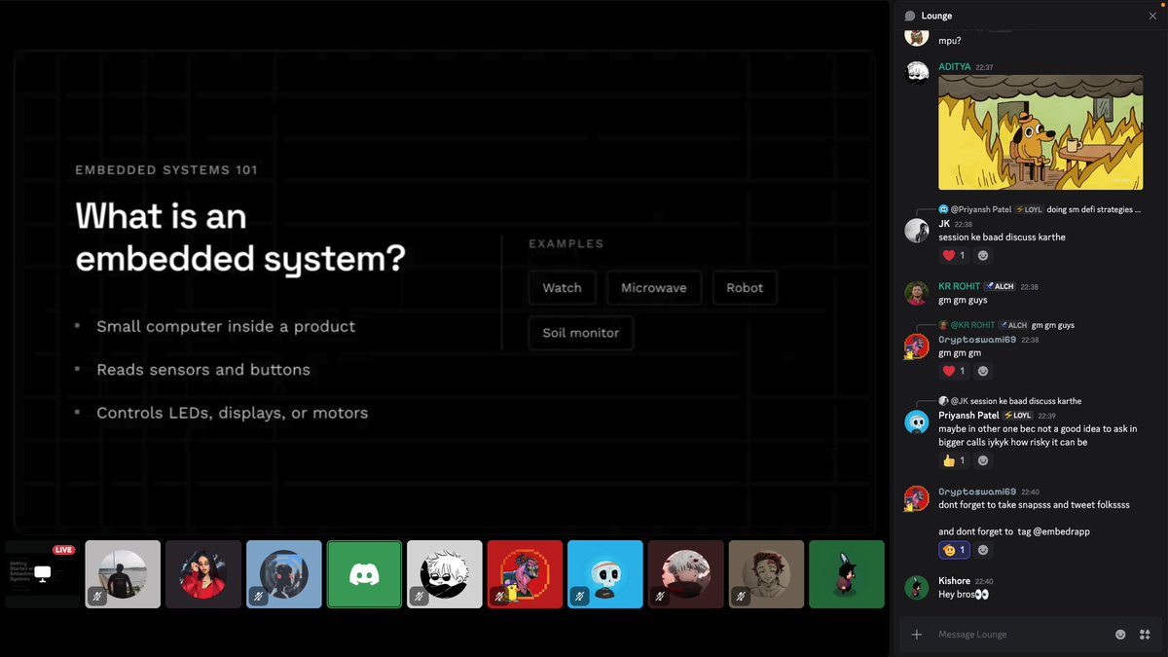The height and width of the screenshot is (657, 1168).
Task: Open ADITYA username in chat
Action: point(954,67)
